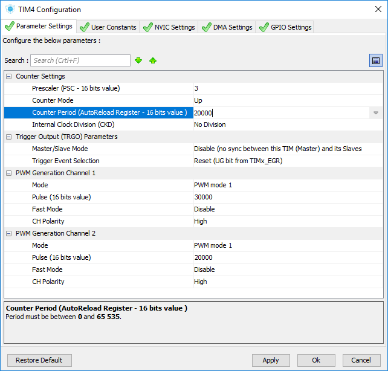This screenshot has height=371, width=388.
Task: Select the Master/Slave Mode row label
Action: (60, 149)
